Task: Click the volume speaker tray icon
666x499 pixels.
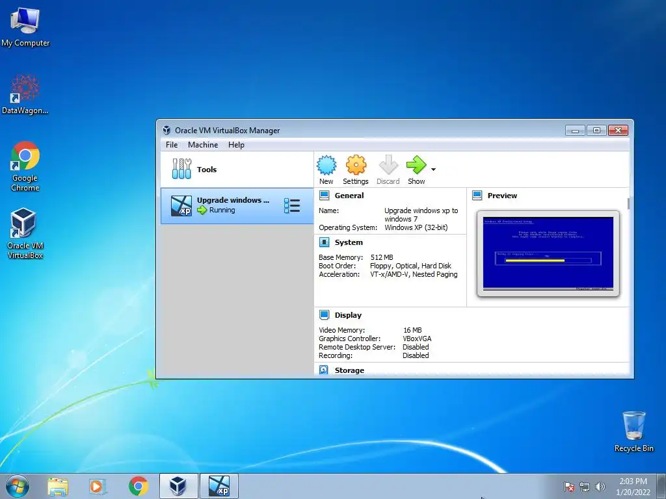Action: (600, 487)
